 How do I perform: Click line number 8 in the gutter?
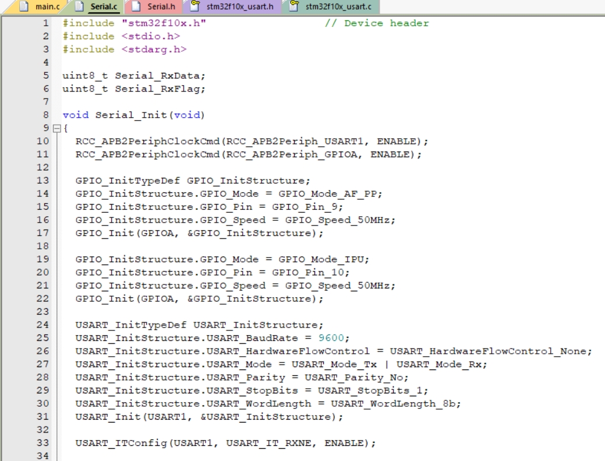click(x=46, y=115)
